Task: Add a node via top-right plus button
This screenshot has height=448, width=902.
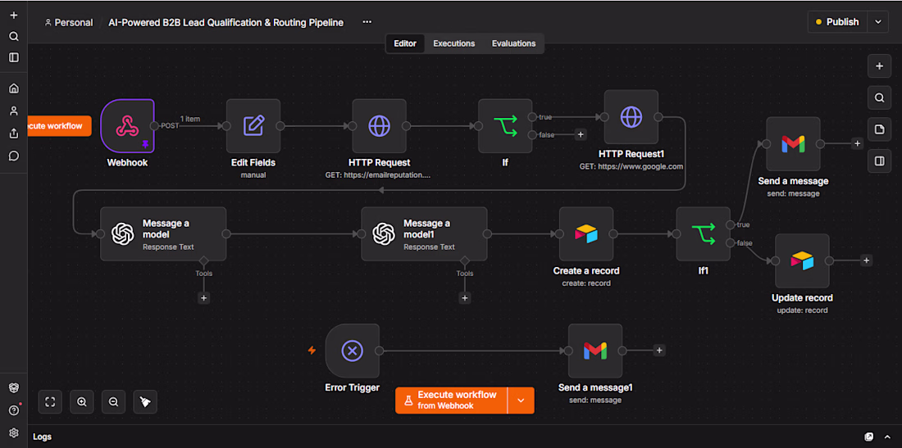Action: (879, 66)
